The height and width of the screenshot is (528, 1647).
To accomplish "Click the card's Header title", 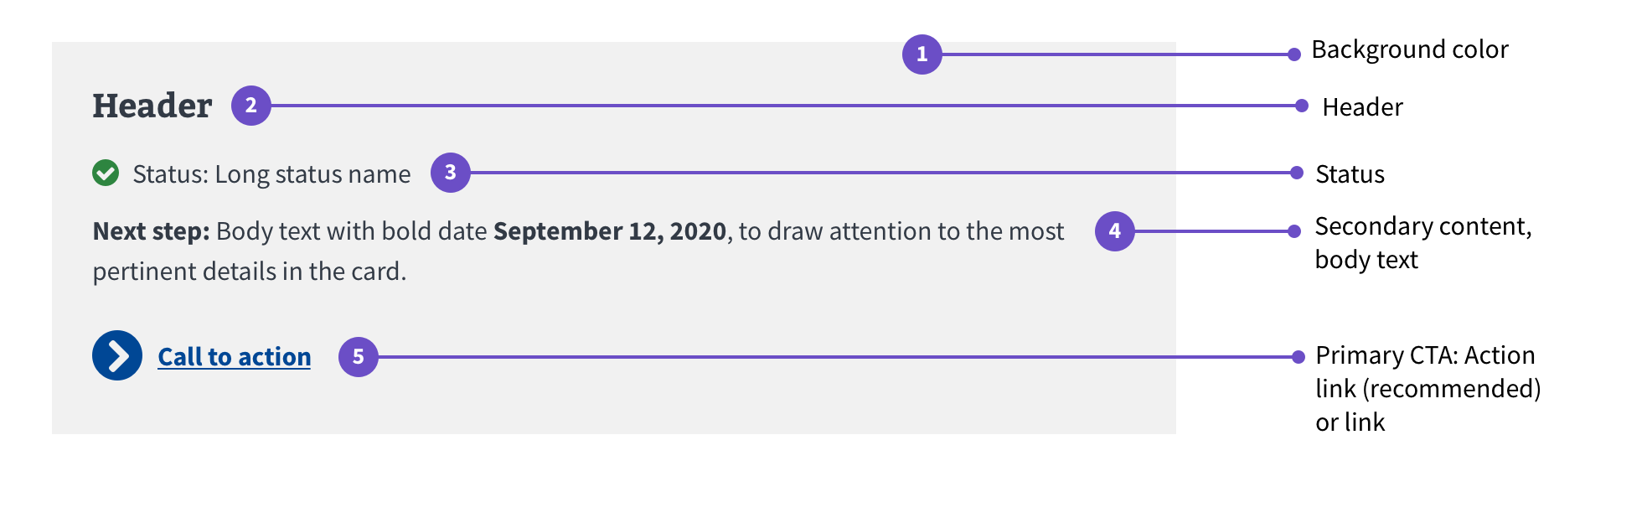I will click(x=152, y=106).
